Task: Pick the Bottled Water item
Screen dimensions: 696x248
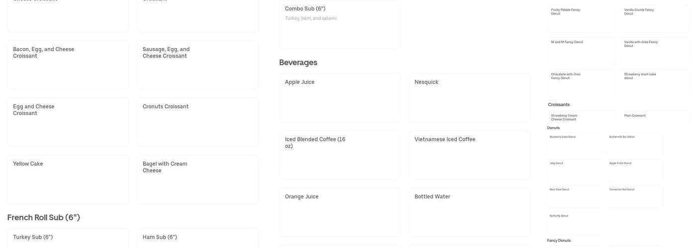Action: point(469,212)
